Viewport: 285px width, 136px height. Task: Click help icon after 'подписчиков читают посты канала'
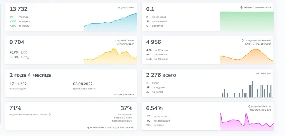(x=50, y=115)
